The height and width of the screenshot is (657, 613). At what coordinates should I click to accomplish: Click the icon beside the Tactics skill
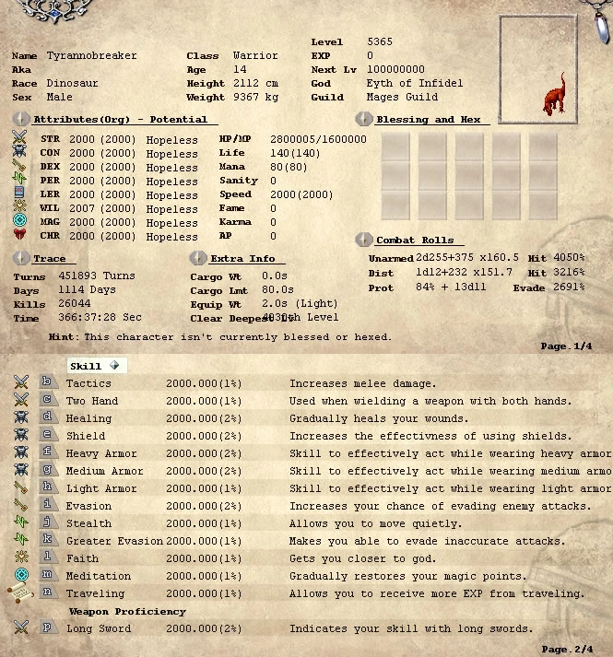20,383
